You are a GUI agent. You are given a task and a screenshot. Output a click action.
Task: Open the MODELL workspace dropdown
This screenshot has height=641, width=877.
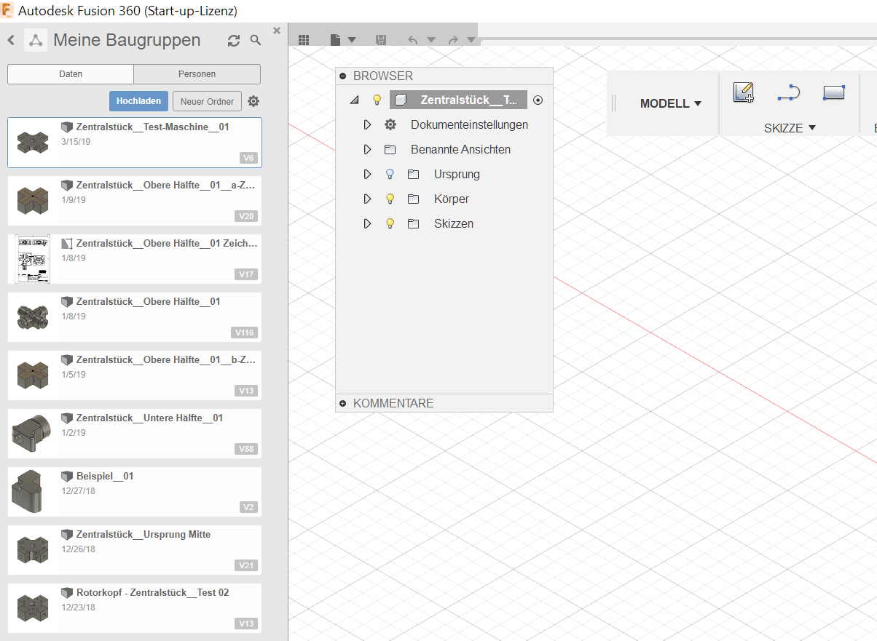[x=669, y=103]
